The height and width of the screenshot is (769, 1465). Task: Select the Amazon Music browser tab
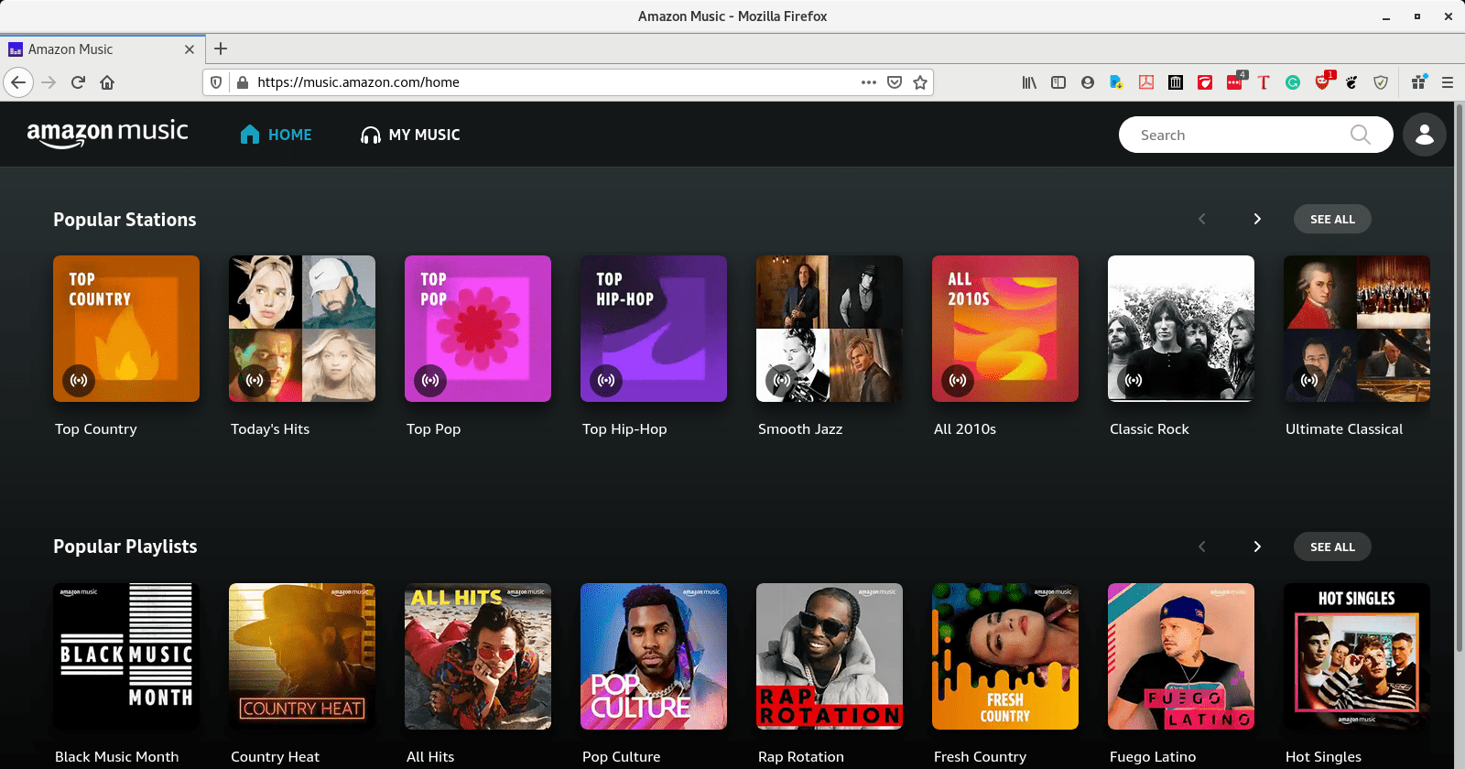(101, 49)
